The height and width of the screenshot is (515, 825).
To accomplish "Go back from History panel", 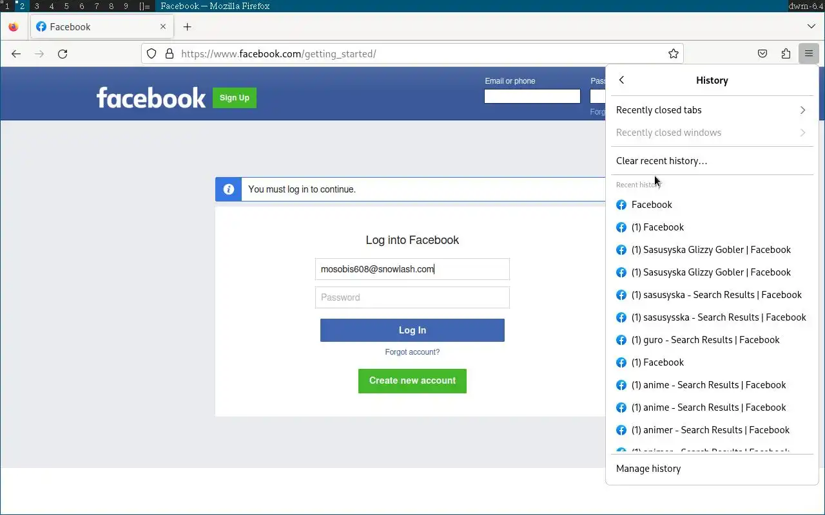I will tap(621, 80).
